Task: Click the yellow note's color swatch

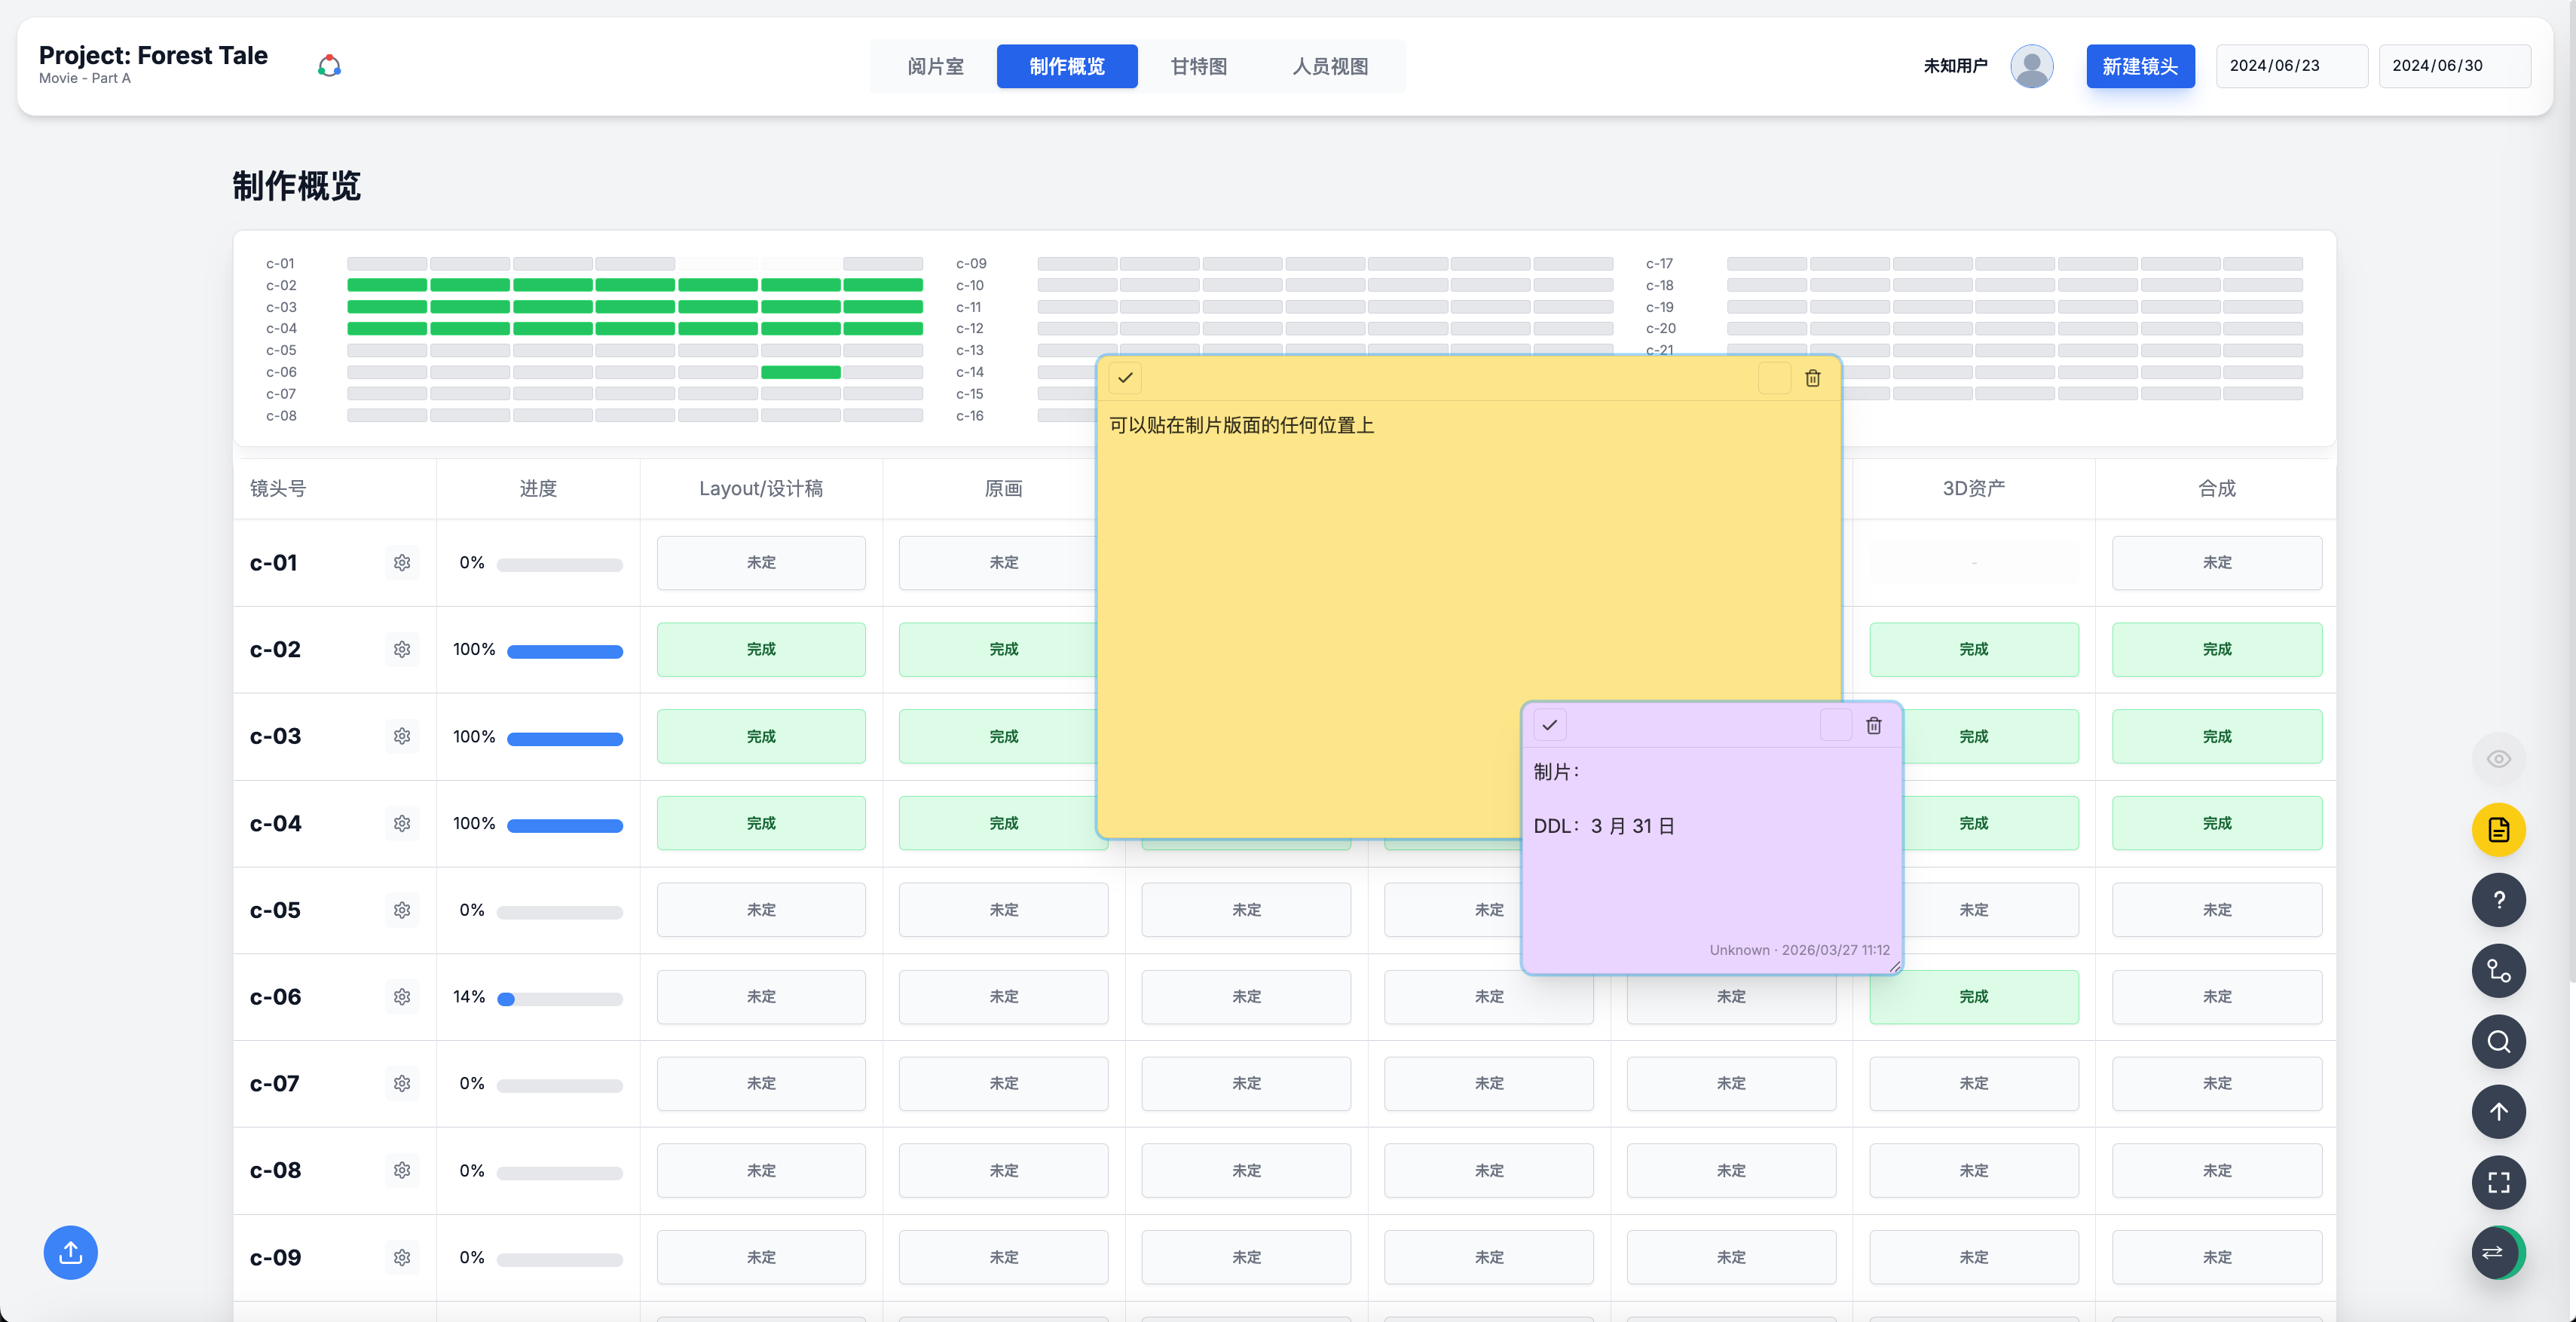Action: pyautogui.click(x=1773, y=378)
